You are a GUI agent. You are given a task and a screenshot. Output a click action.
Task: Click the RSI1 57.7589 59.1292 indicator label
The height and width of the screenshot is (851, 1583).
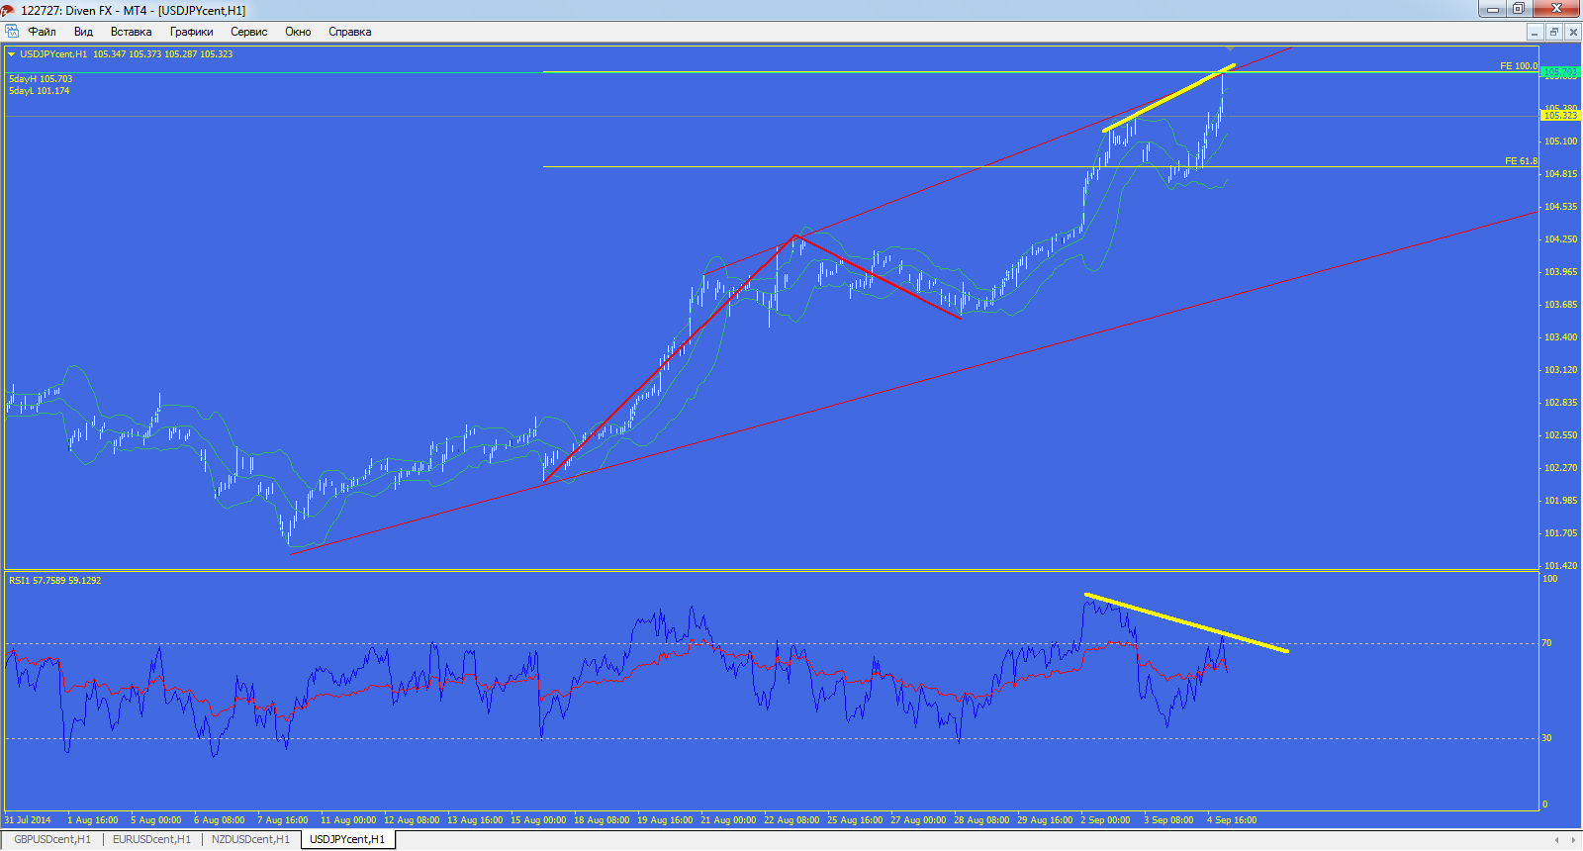[x=54, y=581]
